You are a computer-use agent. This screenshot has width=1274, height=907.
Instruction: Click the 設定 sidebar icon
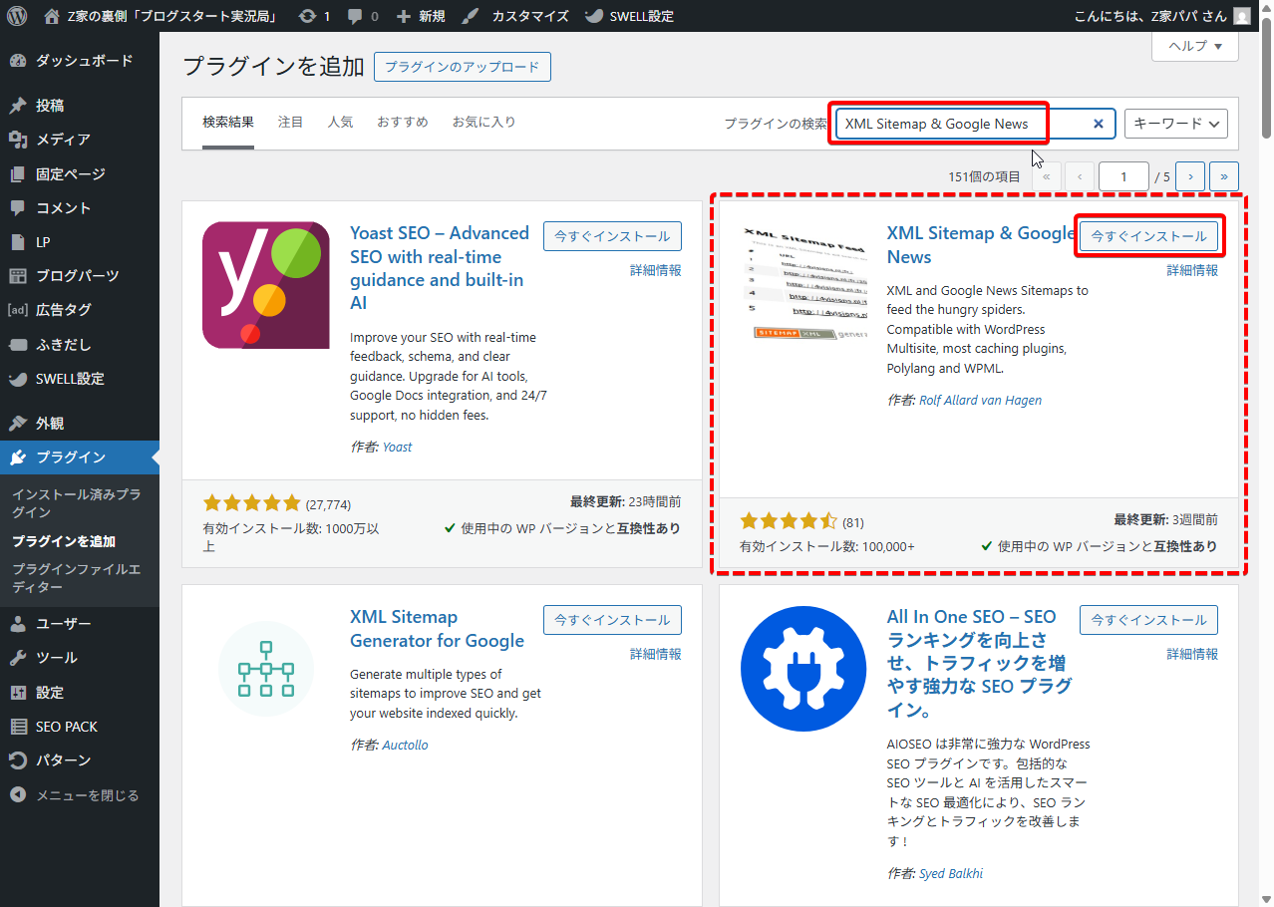click(18, 693)
